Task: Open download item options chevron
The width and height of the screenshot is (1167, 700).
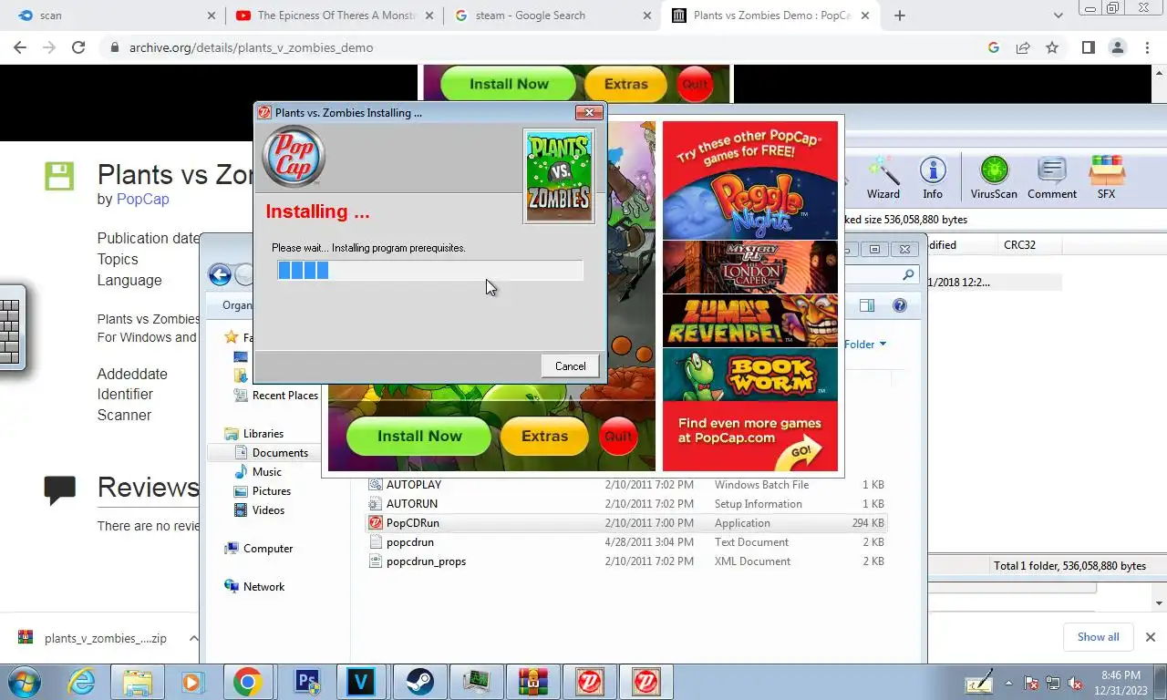Action: 193,638
